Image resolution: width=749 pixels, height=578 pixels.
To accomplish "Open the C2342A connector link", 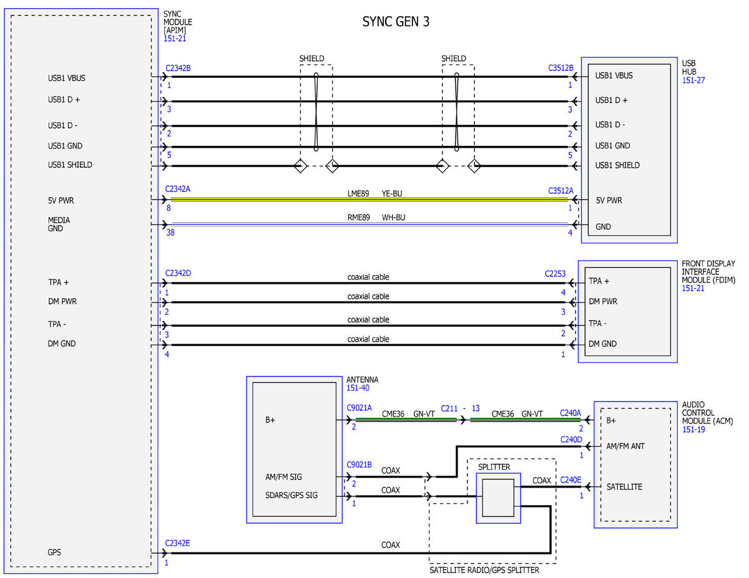I will pos(178,189).
